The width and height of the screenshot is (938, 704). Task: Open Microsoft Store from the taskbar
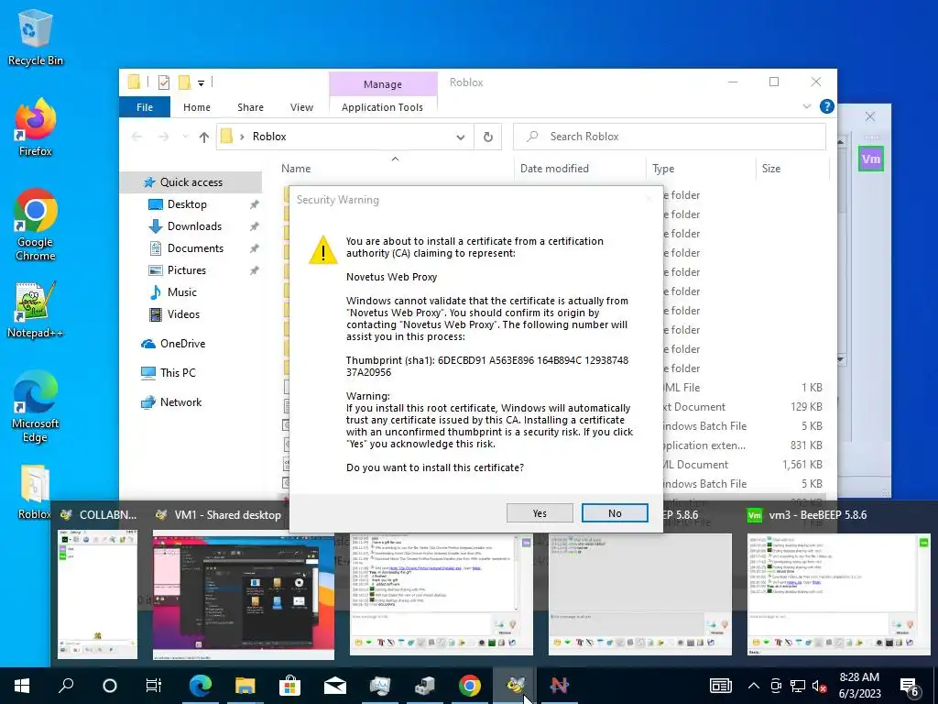pos(289,686)
